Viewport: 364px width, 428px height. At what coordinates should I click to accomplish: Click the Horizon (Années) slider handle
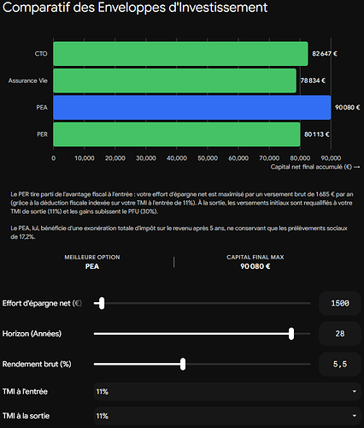tap(291, 334)
